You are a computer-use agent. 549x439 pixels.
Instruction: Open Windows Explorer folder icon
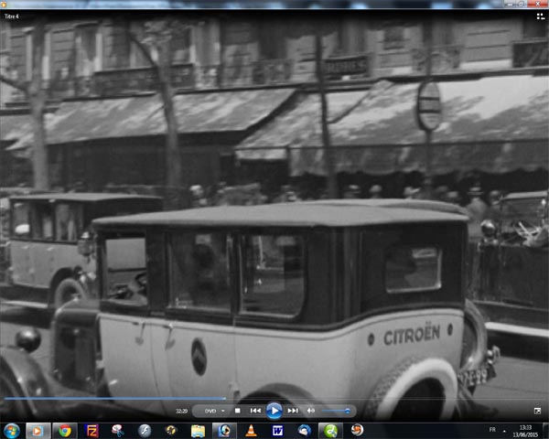(198, 431)
